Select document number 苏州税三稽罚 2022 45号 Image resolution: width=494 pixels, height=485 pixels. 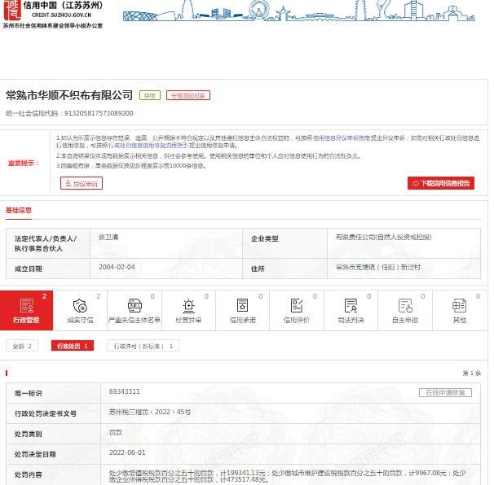(150, 412)
